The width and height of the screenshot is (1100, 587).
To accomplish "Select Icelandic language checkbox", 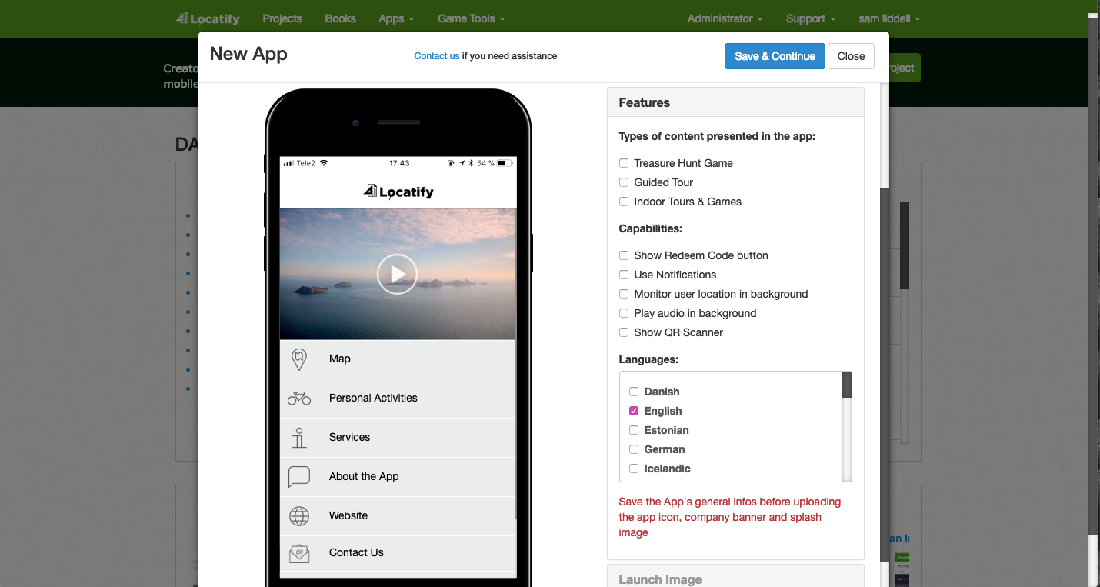I will tap(634, 469).
